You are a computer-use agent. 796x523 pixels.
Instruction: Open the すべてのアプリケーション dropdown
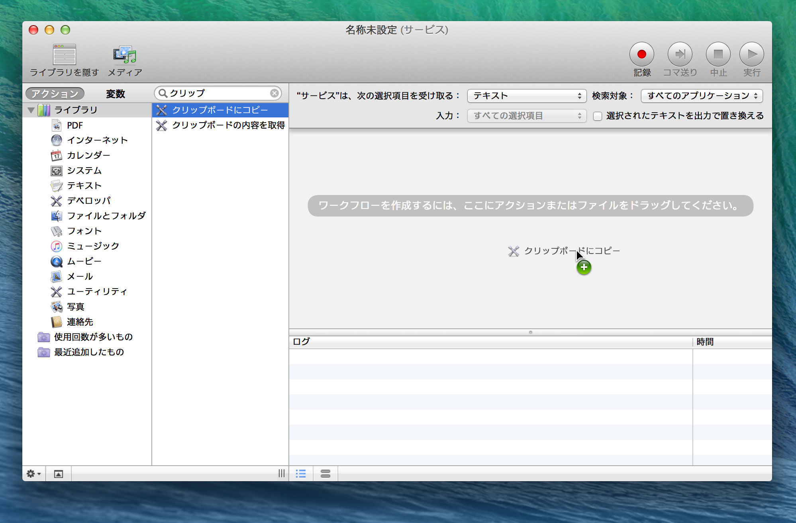click(702, 96)
